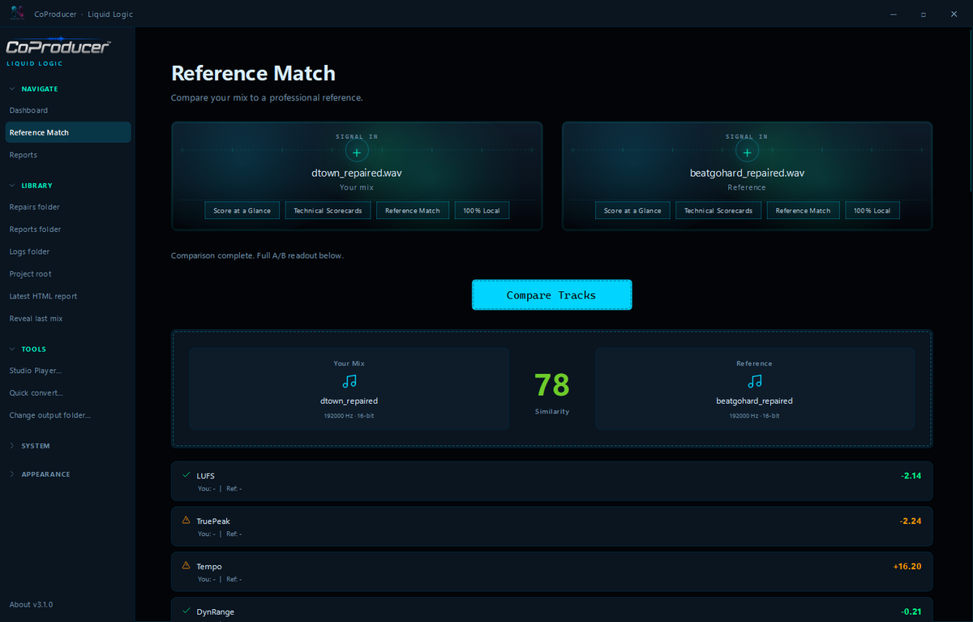Click the warning triangle icon beside TruePeak

[186, 521]
